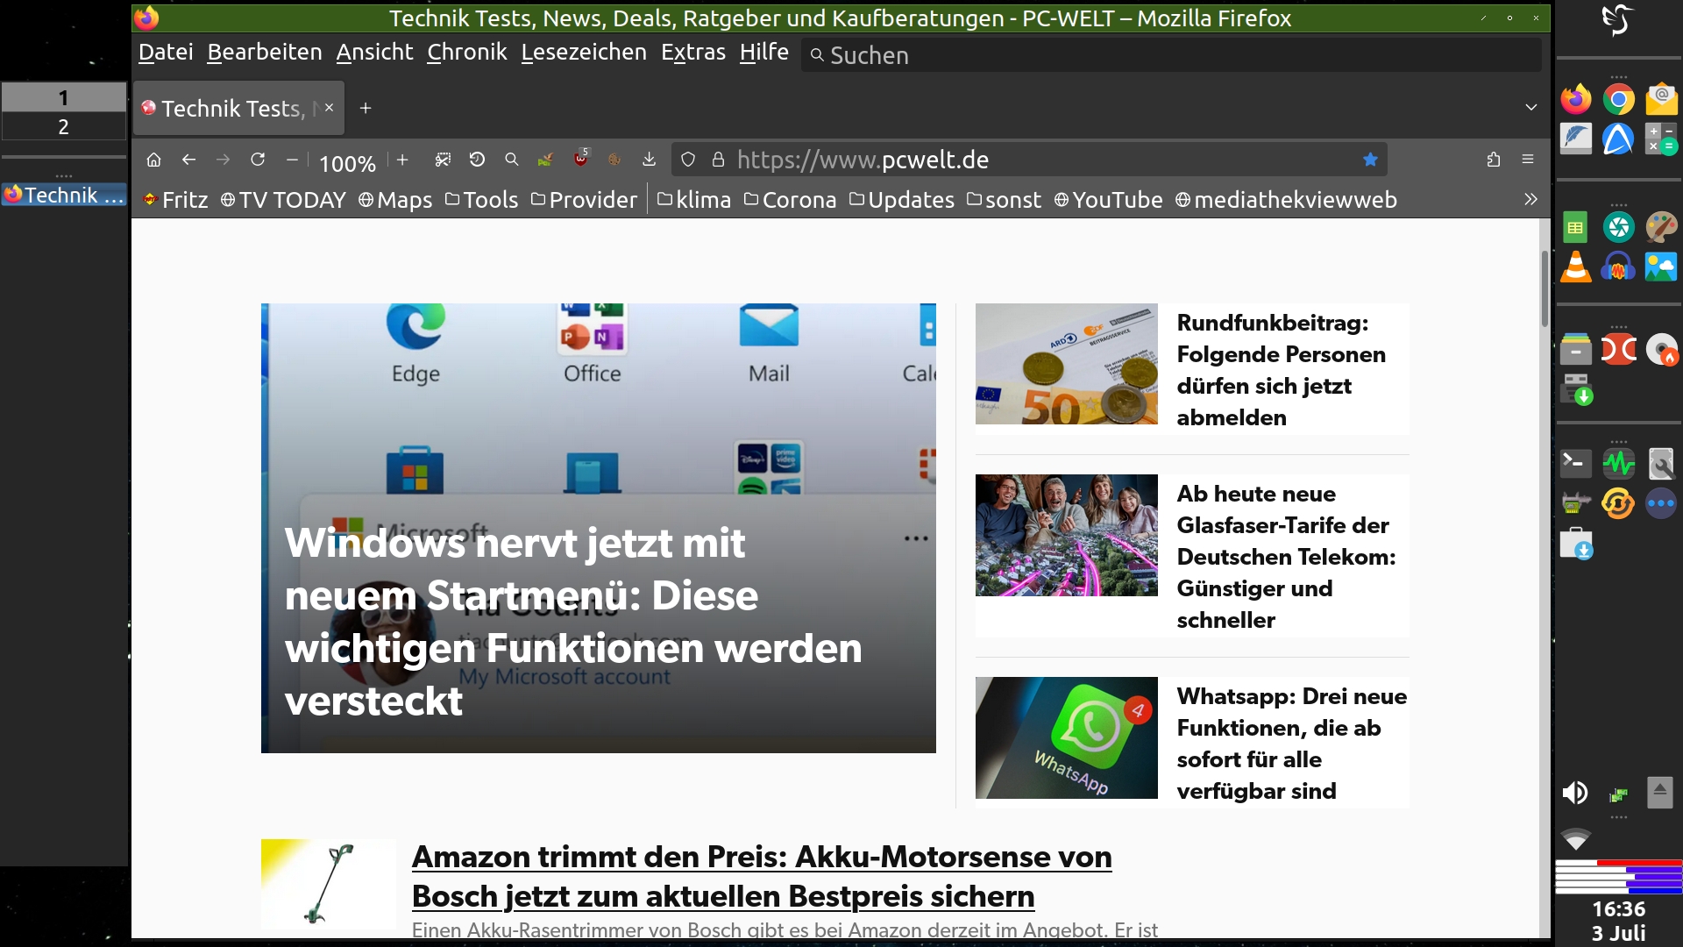The image size is (1683, 947).
Task: Show tracking protection shield info
Action: [688, 160]
